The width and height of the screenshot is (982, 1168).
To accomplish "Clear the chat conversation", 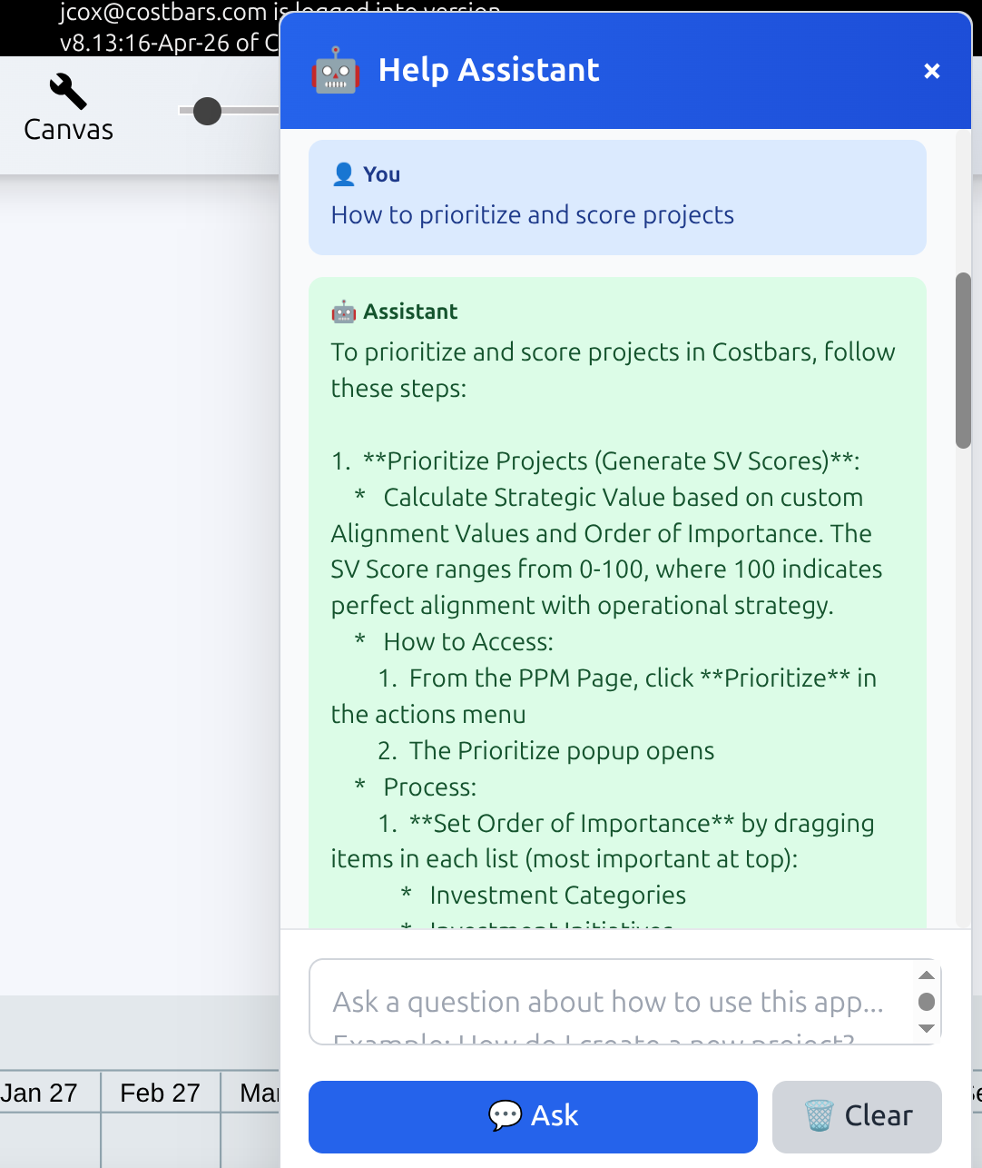I will (x=857, y=1116).
